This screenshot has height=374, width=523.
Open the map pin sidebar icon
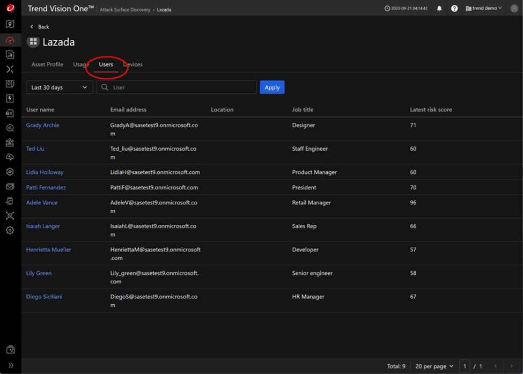(x=10, y=24)
